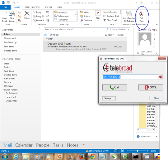The height and width of the screenshot is (160, 168).
Task: Click Send/Receive All Folders
Action: click(x=129, y=17)
